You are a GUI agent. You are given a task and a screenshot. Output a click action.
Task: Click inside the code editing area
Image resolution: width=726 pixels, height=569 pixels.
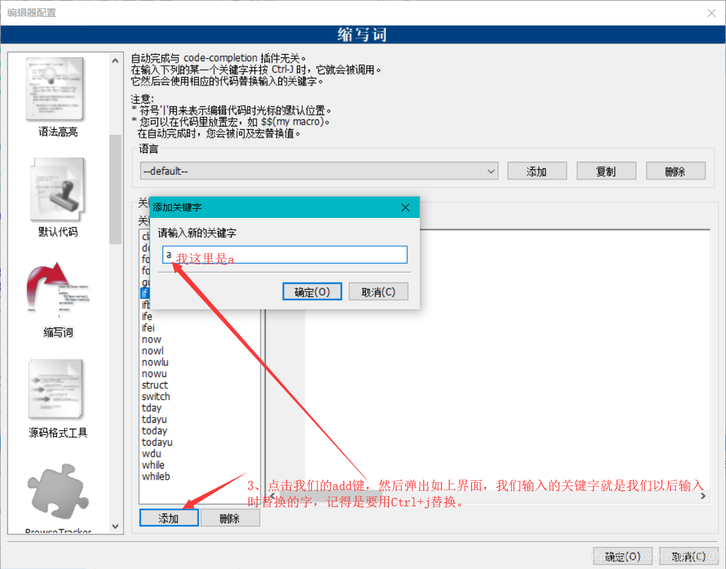[507, 361]
